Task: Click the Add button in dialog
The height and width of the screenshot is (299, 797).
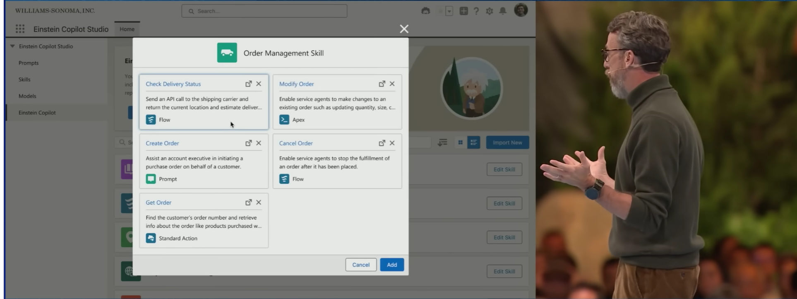Action: click(x=392, y=265)
